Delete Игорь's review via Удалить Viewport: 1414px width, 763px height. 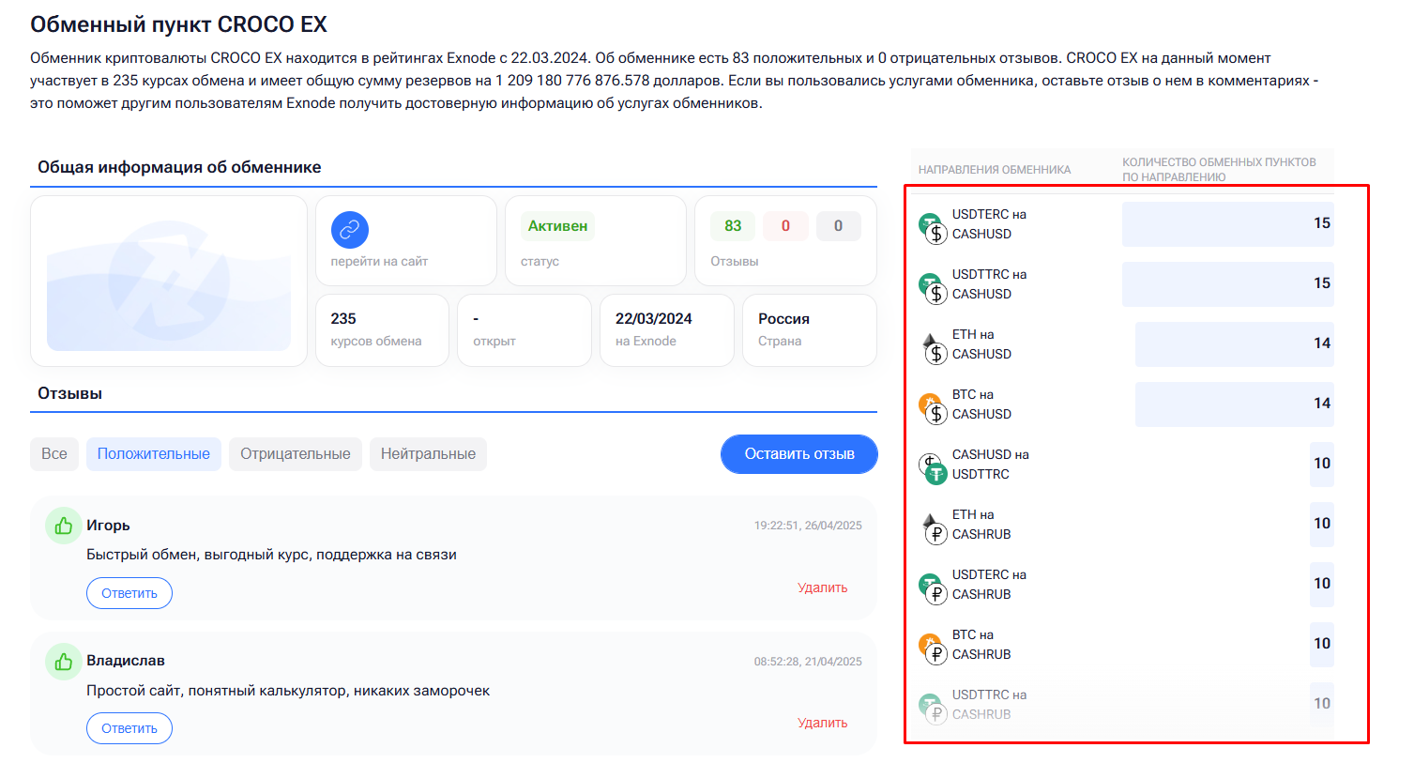(x=822, y=588)
